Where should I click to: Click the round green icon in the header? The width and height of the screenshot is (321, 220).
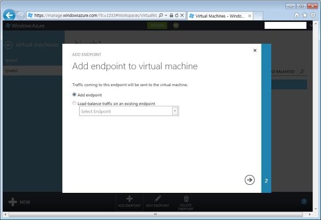(176, 25)
